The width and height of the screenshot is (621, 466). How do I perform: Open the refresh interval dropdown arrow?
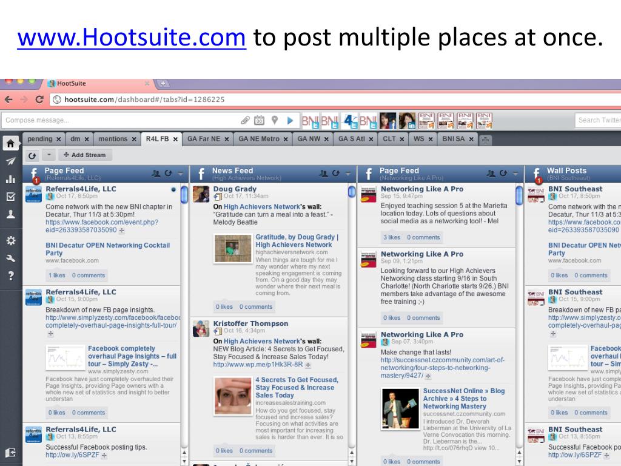49,155
